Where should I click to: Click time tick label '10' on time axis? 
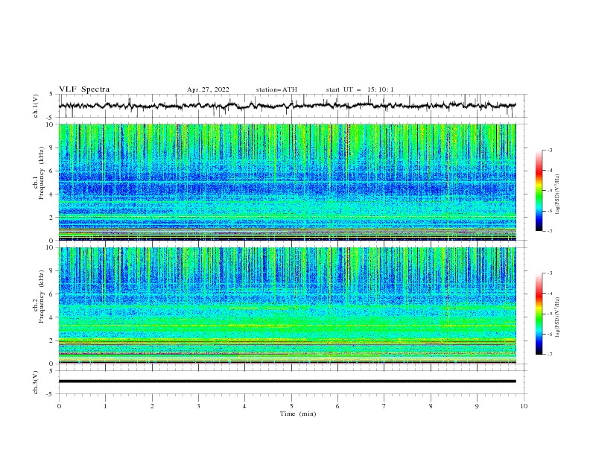coord(524,406)
